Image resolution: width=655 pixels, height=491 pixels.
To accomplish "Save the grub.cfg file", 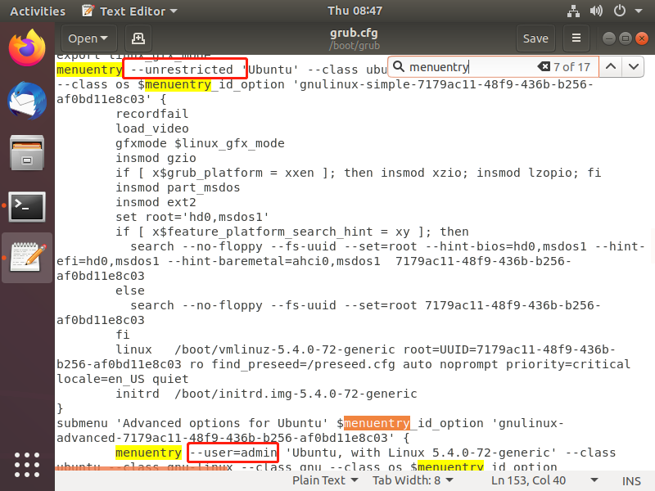I will point(535,38).
